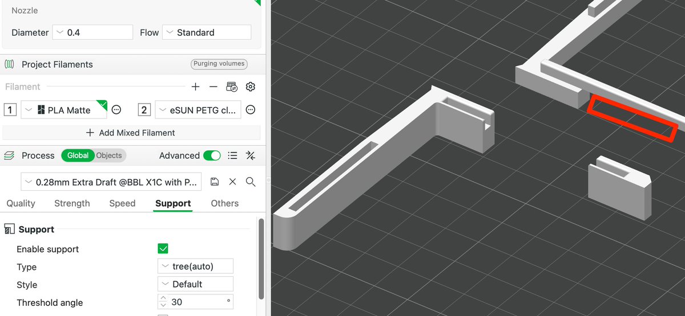Open the eSUN PETG filament dropdown
685x316 pixels.
click(198, 110)
